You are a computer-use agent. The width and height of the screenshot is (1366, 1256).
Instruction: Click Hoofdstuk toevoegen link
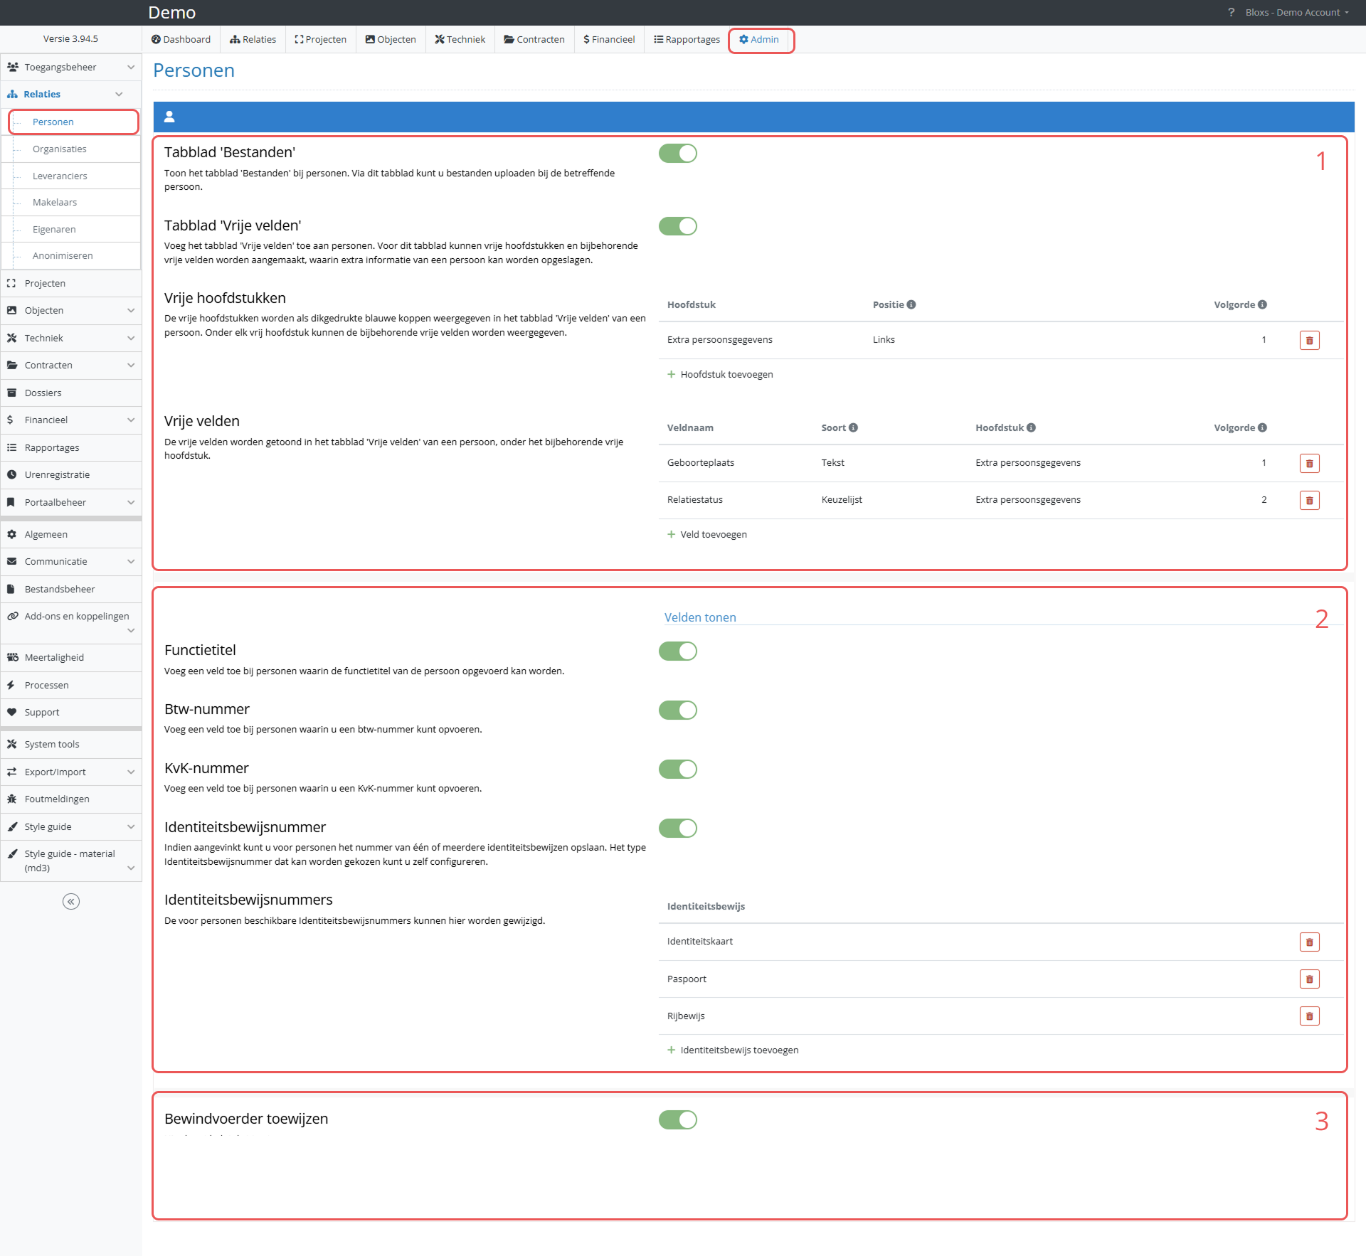(x=726, y=374)
